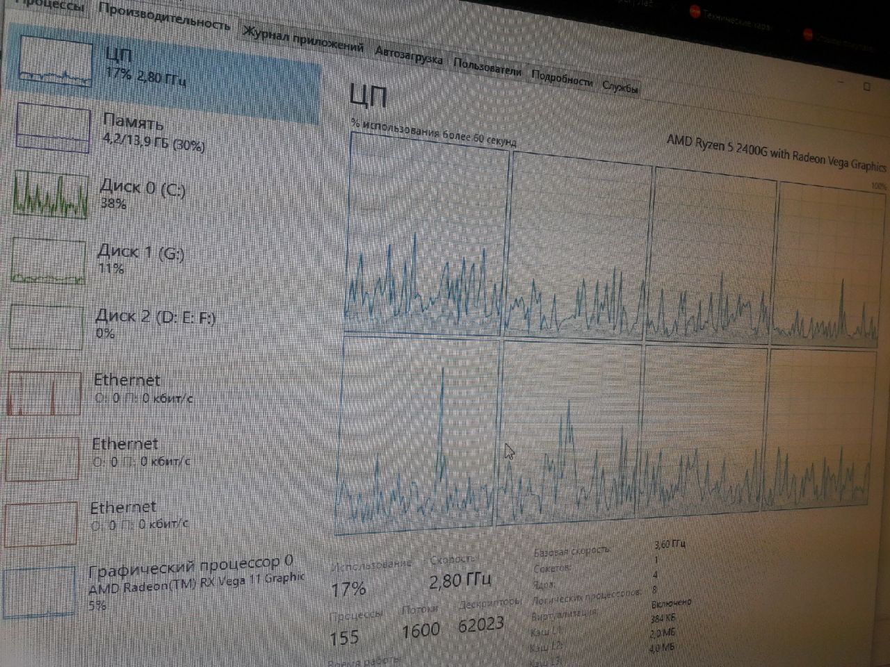Click the 62023 handles count
The height and width of the screenshot is (667, 890).
[x=481, y=625]
